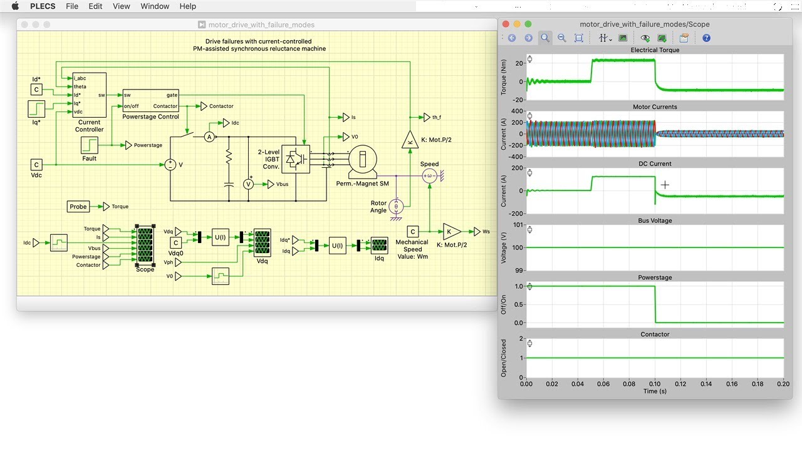Click the Motor Currents plot axis control
The width and height of the screenshot is (802, 451).
(x=530, y=116)
